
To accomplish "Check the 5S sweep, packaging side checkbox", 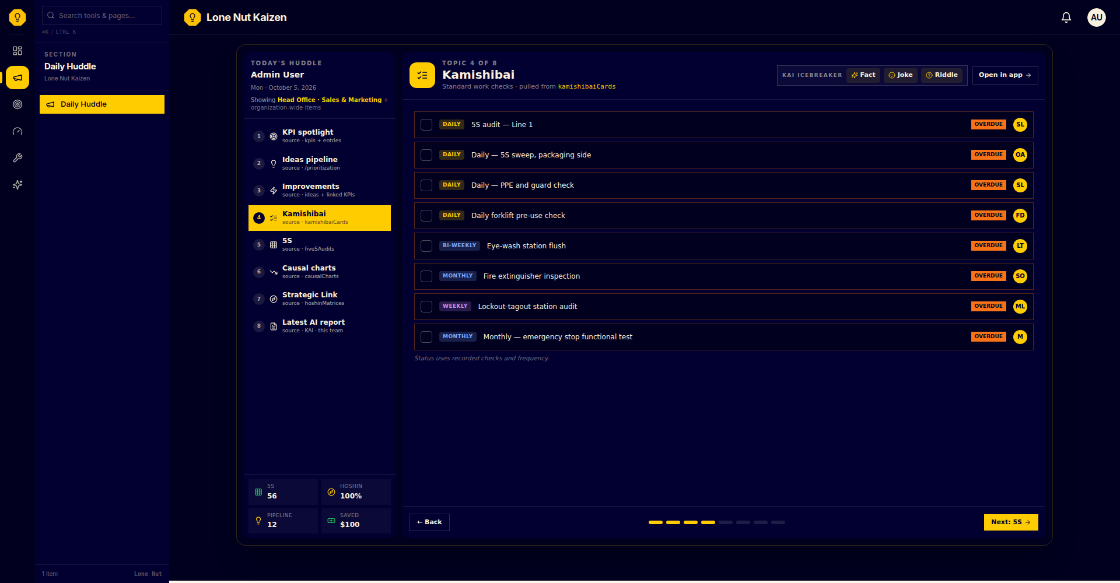I will (426, 155).
